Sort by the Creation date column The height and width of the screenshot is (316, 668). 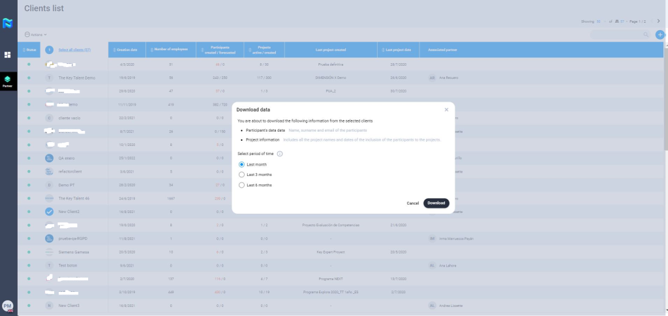point(126,50)
